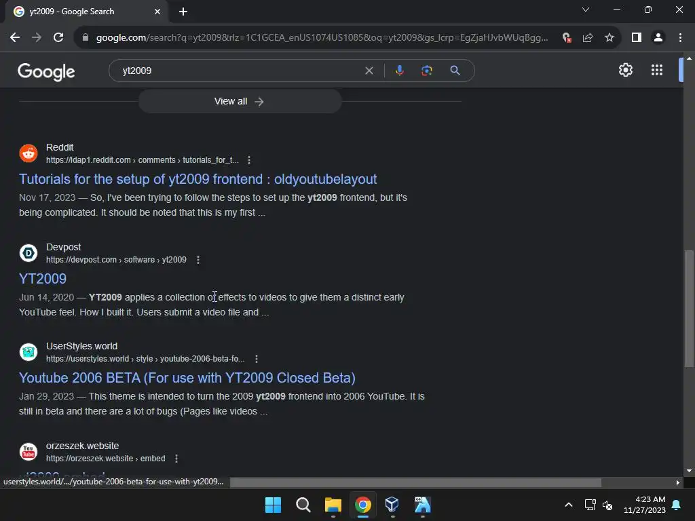Screen dimensions: 695x521
Task: Open File Explorer from taskbar
Action: 333,505
